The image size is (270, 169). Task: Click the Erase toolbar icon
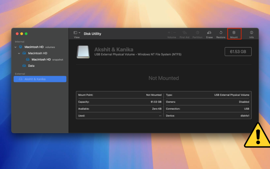209,33
